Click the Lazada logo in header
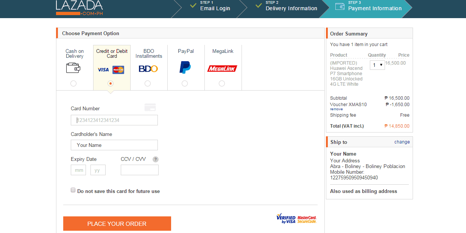The width and height of the screenshot is (466, 233). click(79, 8)
